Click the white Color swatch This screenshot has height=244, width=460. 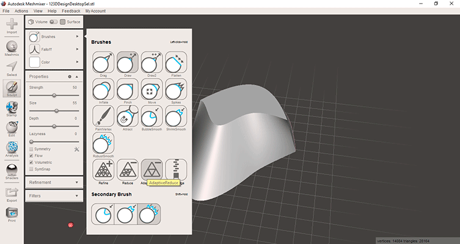34,62
